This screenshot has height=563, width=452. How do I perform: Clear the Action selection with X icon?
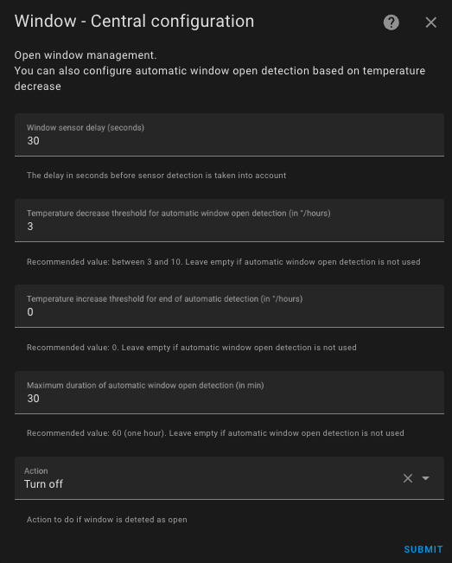coord(408,478)
